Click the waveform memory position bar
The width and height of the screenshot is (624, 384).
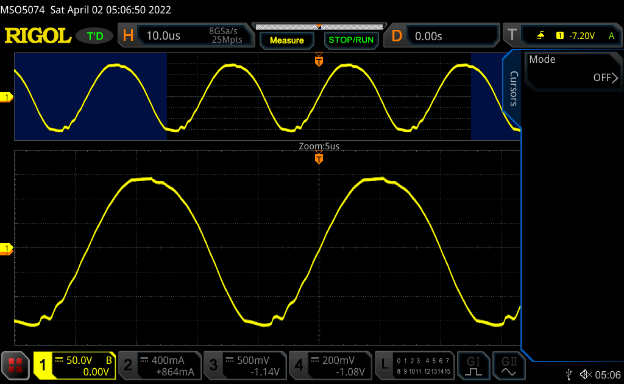(319, 27)
